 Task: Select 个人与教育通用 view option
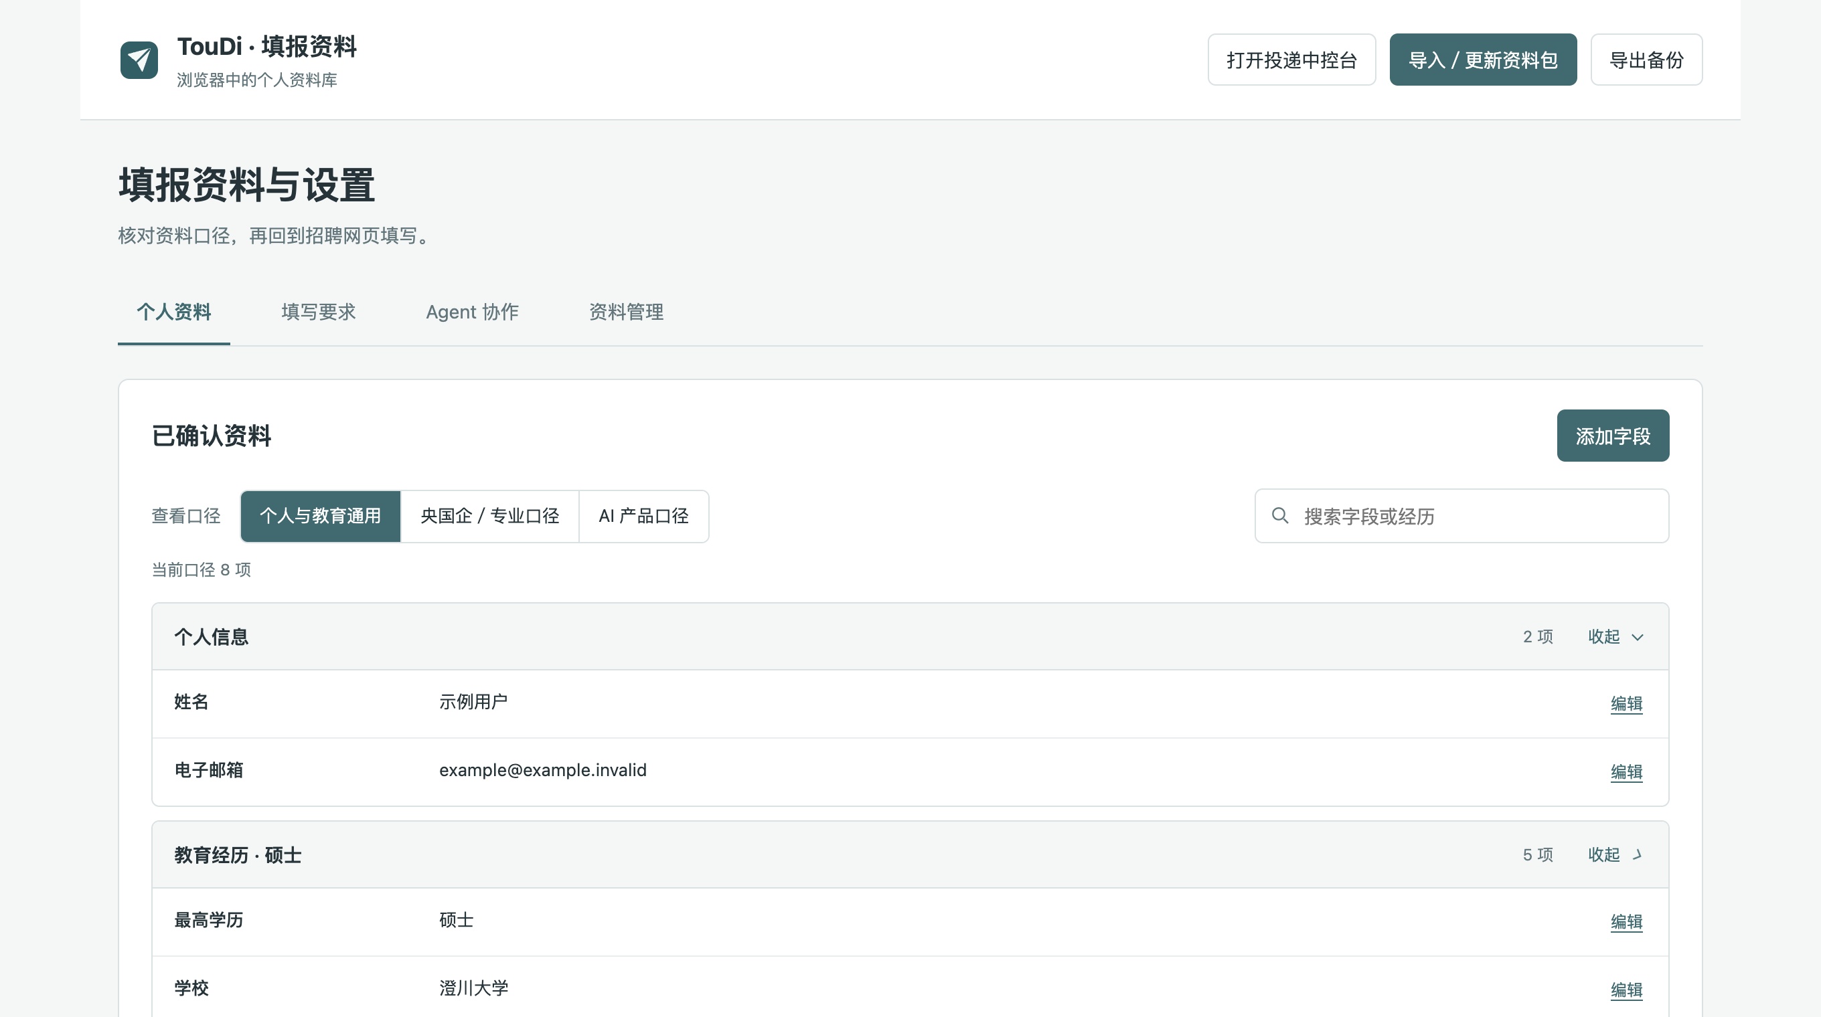320,517
